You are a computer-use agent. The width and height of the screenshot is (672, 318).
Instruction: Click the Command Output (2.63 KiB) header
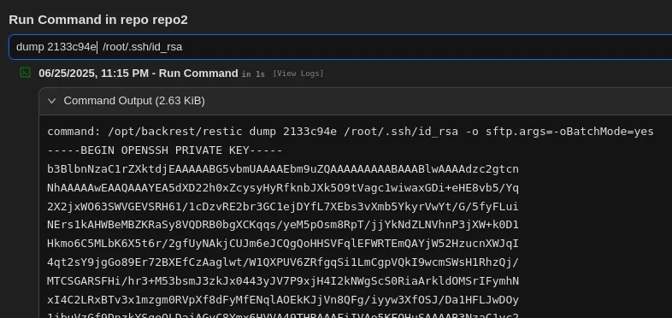click(134, 101)
